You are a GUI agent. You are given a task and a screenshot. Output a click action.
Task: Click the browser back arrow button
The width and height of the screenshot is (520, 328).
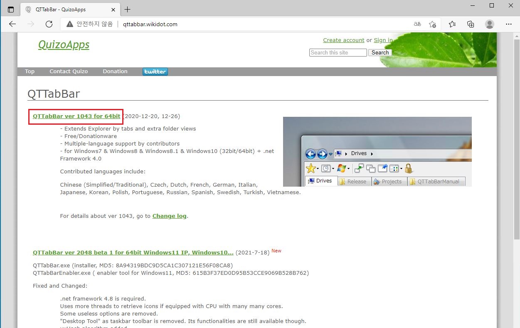point(12,24)
